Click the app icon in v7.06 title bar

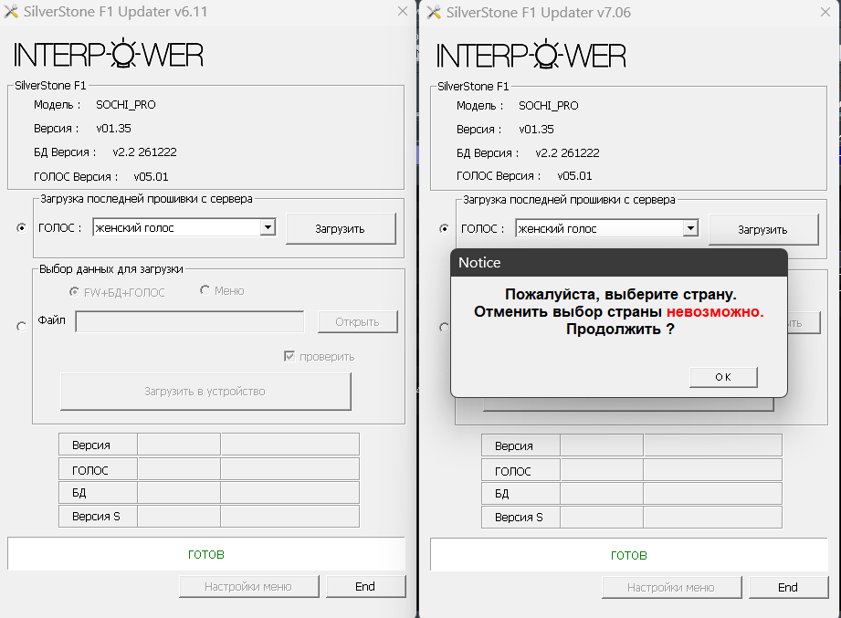coord(434,12)
